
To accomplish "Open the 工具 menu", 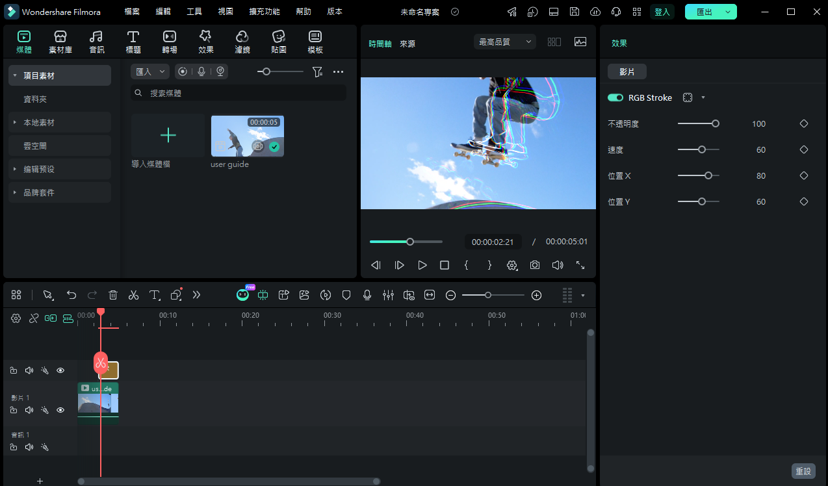I will [x=194, y=12].
